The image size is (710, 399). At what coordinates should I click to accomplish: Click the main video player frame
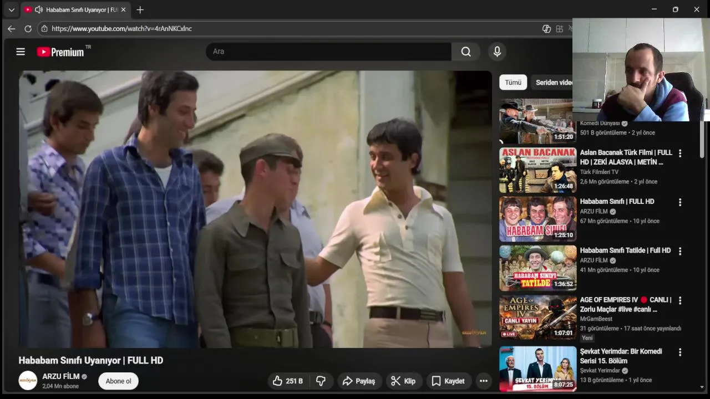click(255, 209)
